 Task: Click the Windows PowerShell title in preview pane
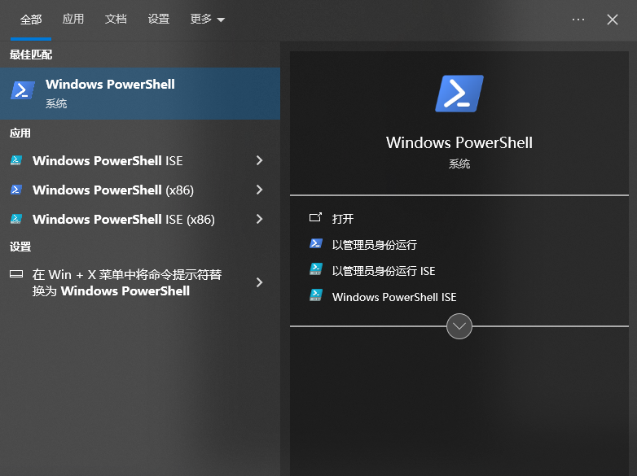coord(459,142)
